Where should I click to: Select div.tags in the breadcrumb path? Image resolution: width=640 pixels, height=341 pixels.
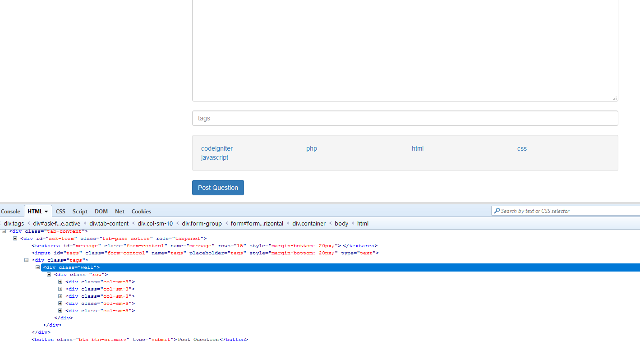coord(14,223)
